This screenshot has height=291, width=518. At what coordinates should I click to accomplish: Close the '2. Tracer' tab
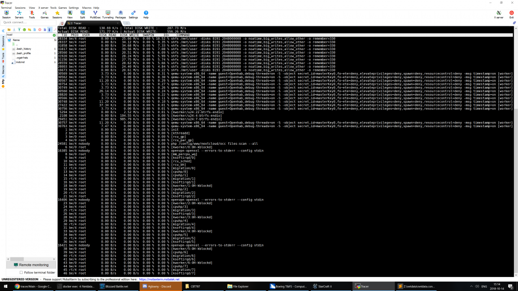pos(118,23)
